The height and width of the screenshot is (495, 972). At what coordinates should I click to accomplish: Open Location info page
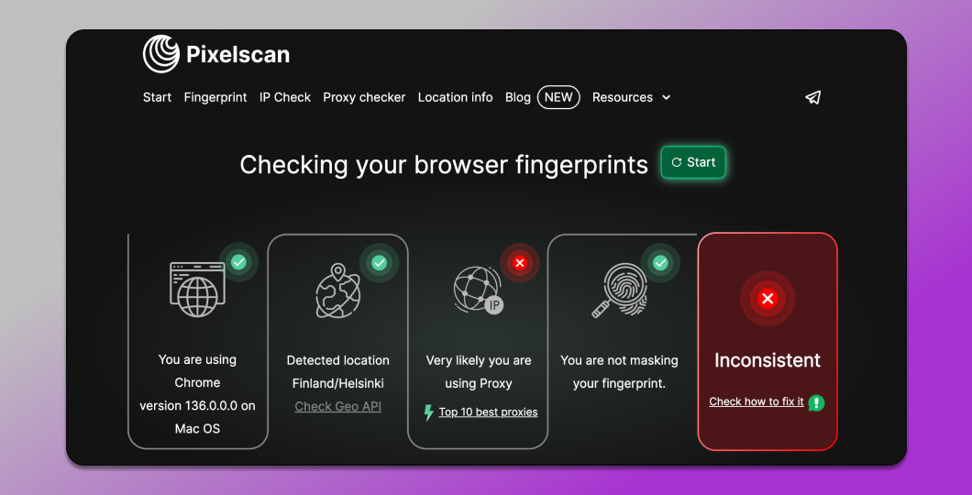point(455,97)
